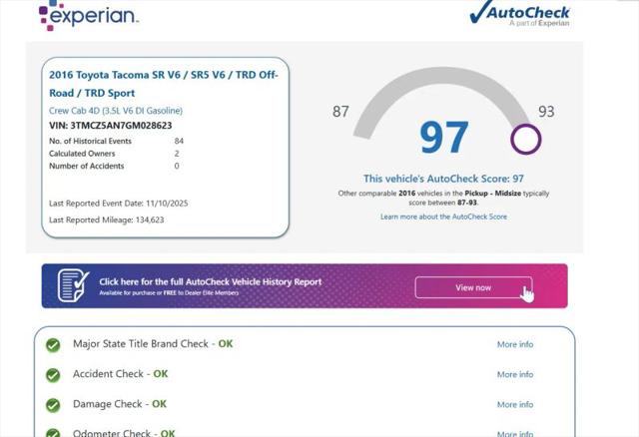Click Last Reported Mileage: 134,623

(x=107, y=219)
